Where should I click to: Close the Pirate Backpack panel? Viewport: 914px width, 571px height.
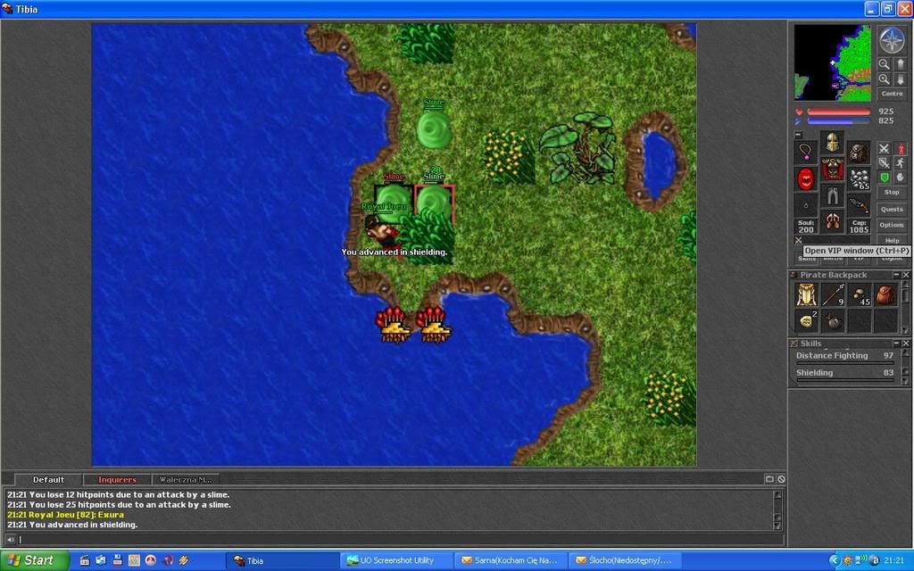pos(906,275)
